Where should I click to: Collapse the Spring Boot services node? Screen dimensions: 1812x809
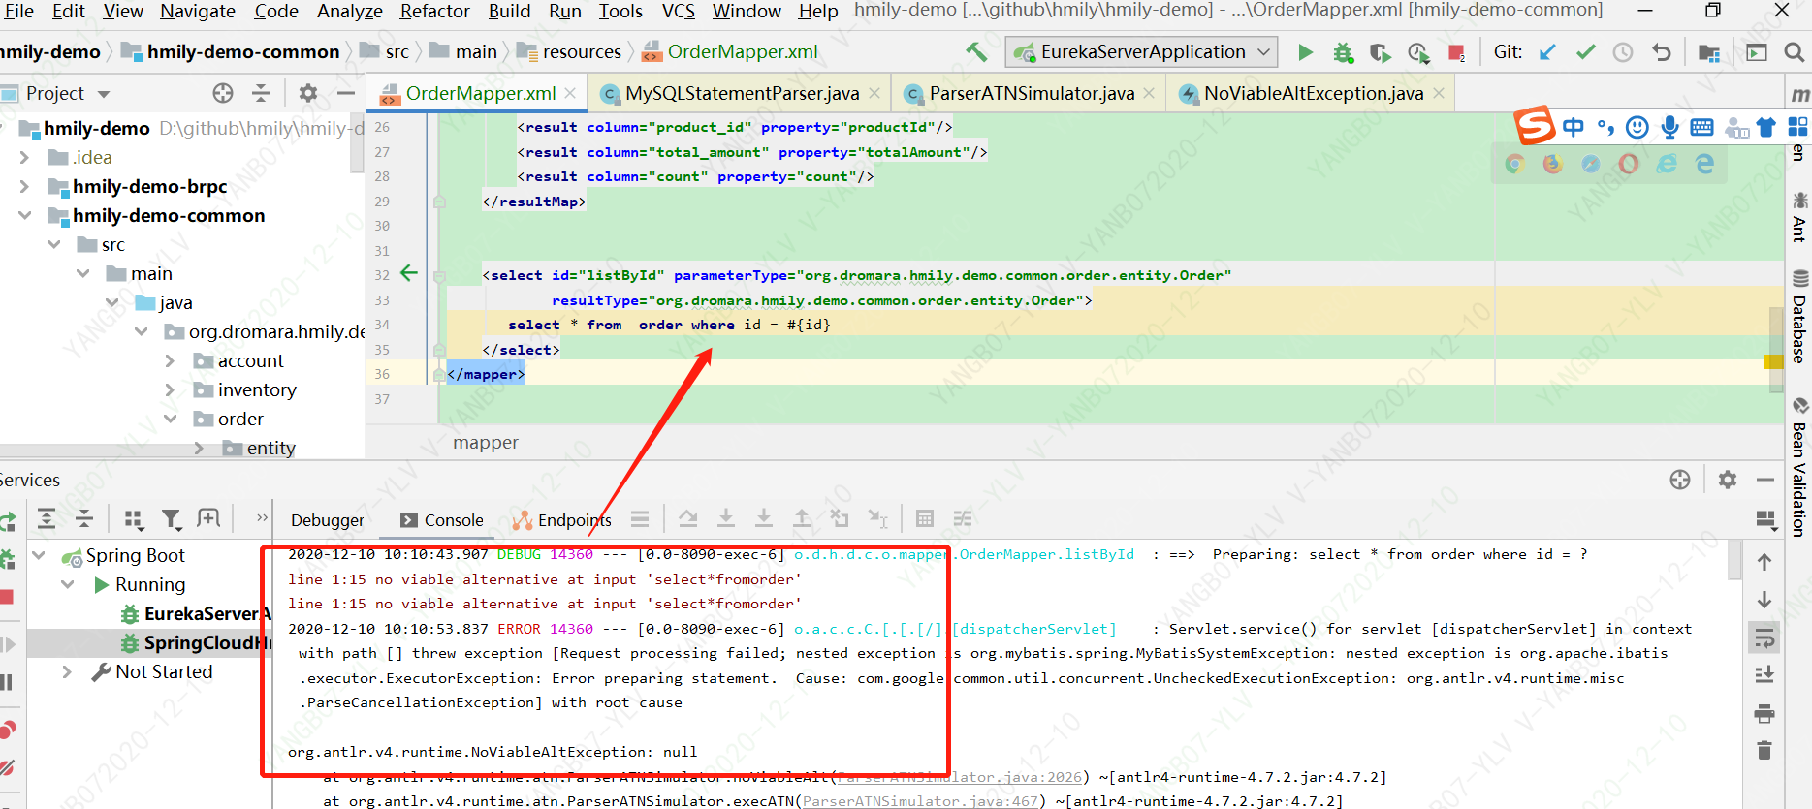(x=39, y=555)
